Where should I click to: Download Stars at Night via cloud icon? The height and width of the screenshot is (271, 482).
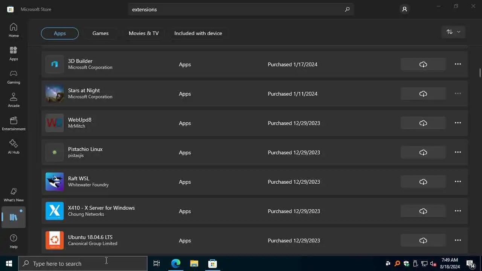423,94
